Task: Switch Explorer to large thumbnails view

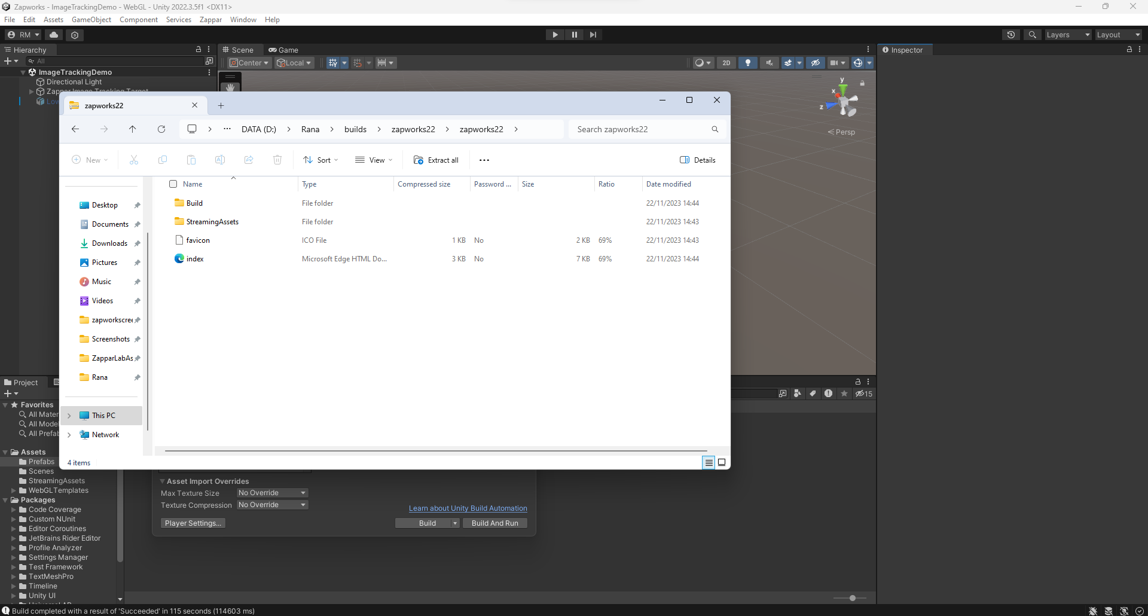Action: [722, 462]
